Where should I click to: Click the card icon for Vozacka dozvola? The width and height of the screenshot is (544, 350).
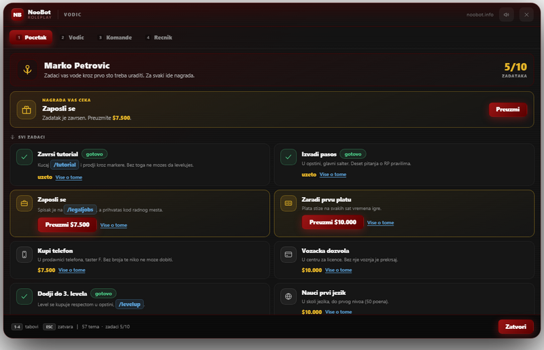(x=288, y=255)
